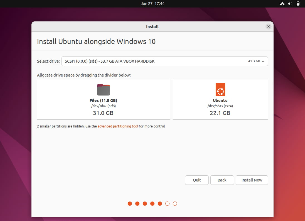Go Back to the previous step
Viewport: 305px width, 221px height.
222,180
